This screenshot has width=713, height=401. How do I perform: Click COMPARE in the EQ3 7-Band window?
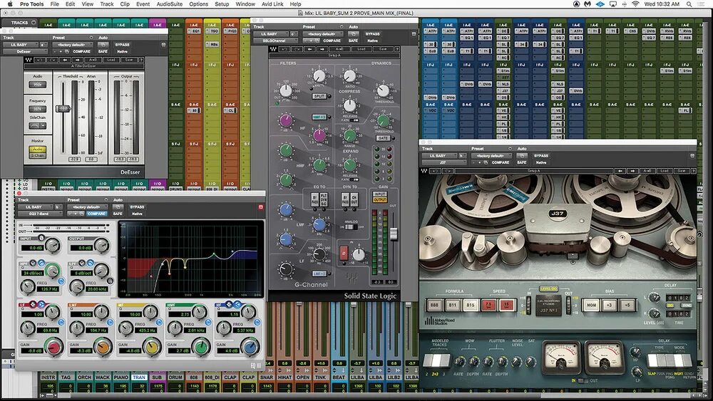tap(96, 214)
